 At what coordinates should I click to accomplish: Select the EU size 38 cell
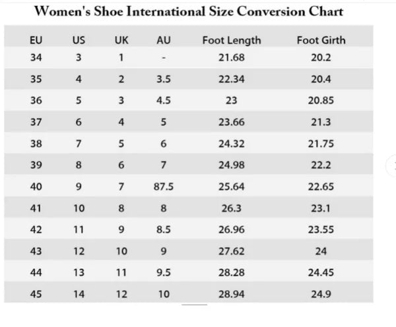tap(36, 144)
